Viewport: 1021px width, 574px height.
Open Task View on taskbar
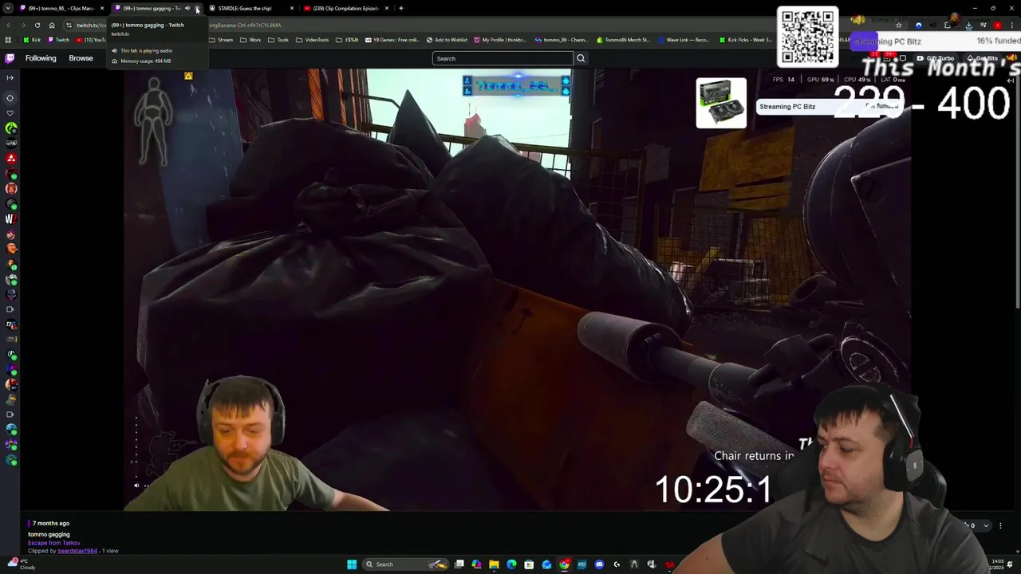pos(459,564)
